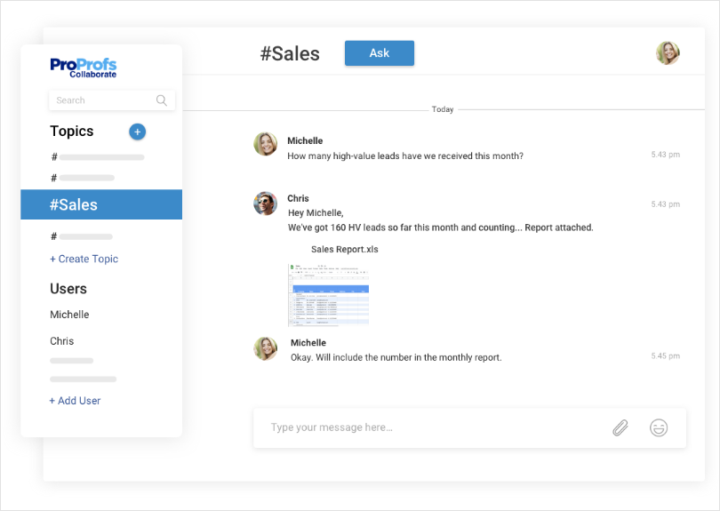This screenshot has height=511, width=720.
Task: Select the #Sales topic in sidebar
Action: (x=101, y=204)
